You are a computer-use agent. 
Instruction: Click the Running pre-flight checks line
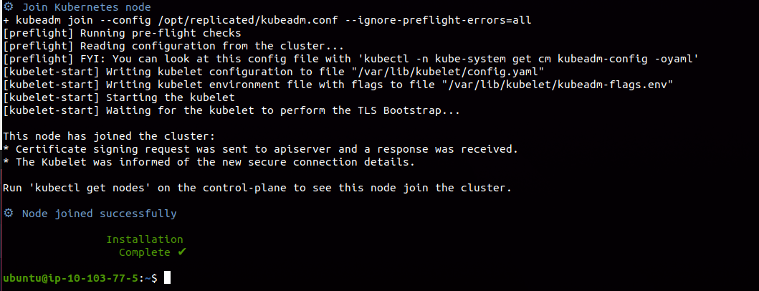point(122,34)
